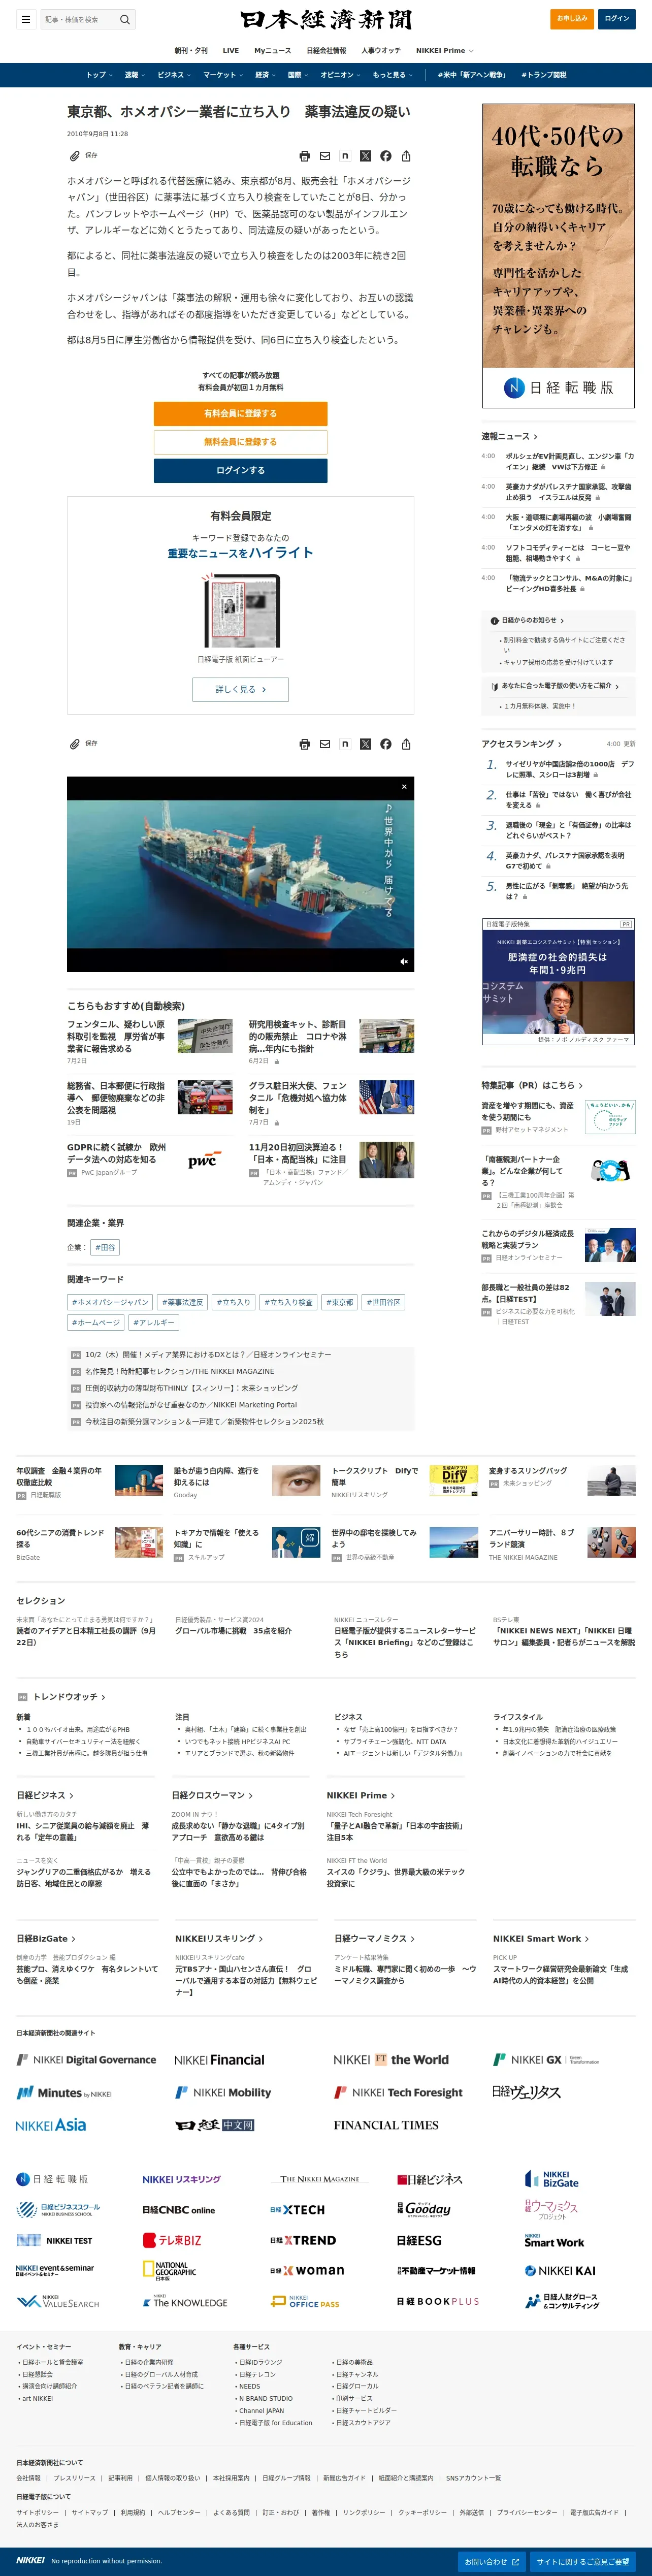Screen dimensions: 652x2576
Task: Open the 日経ヴェリタス logo link
Action: [527, 2092]
